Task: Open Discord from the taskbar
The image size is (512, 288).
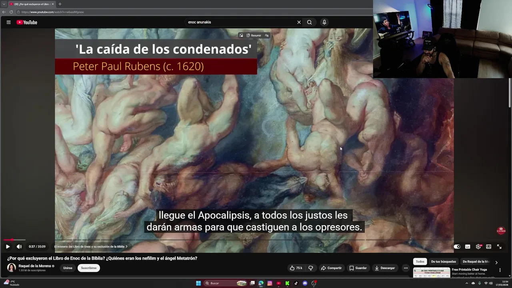Action: click(x=305, y=283)
